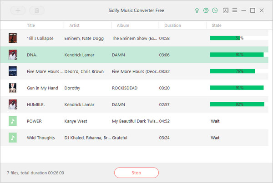Click album The Eminem Show
This screenshot has width=273, height=183.
coord(134,39)
